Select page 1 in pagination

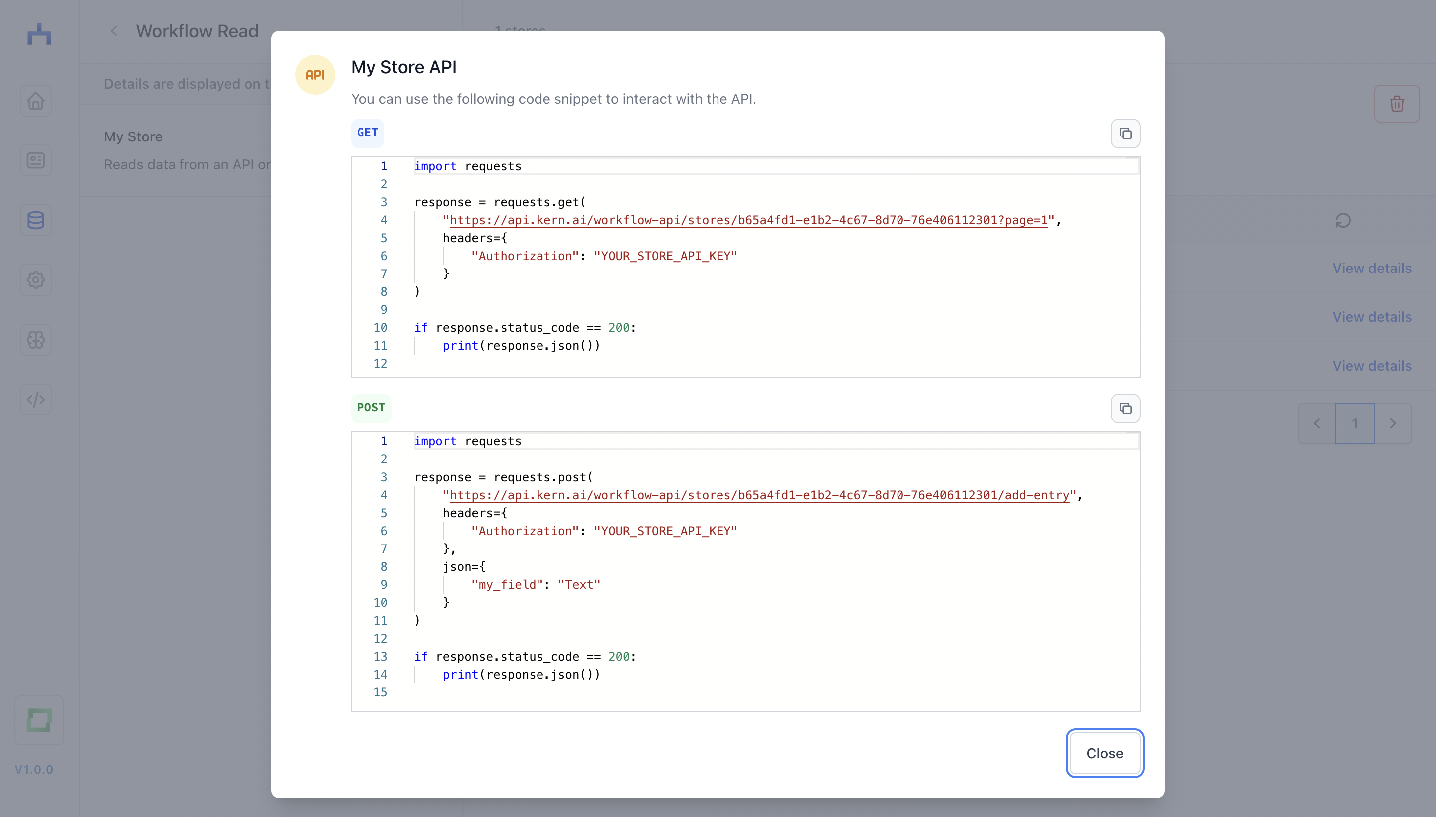(1355, 423)
